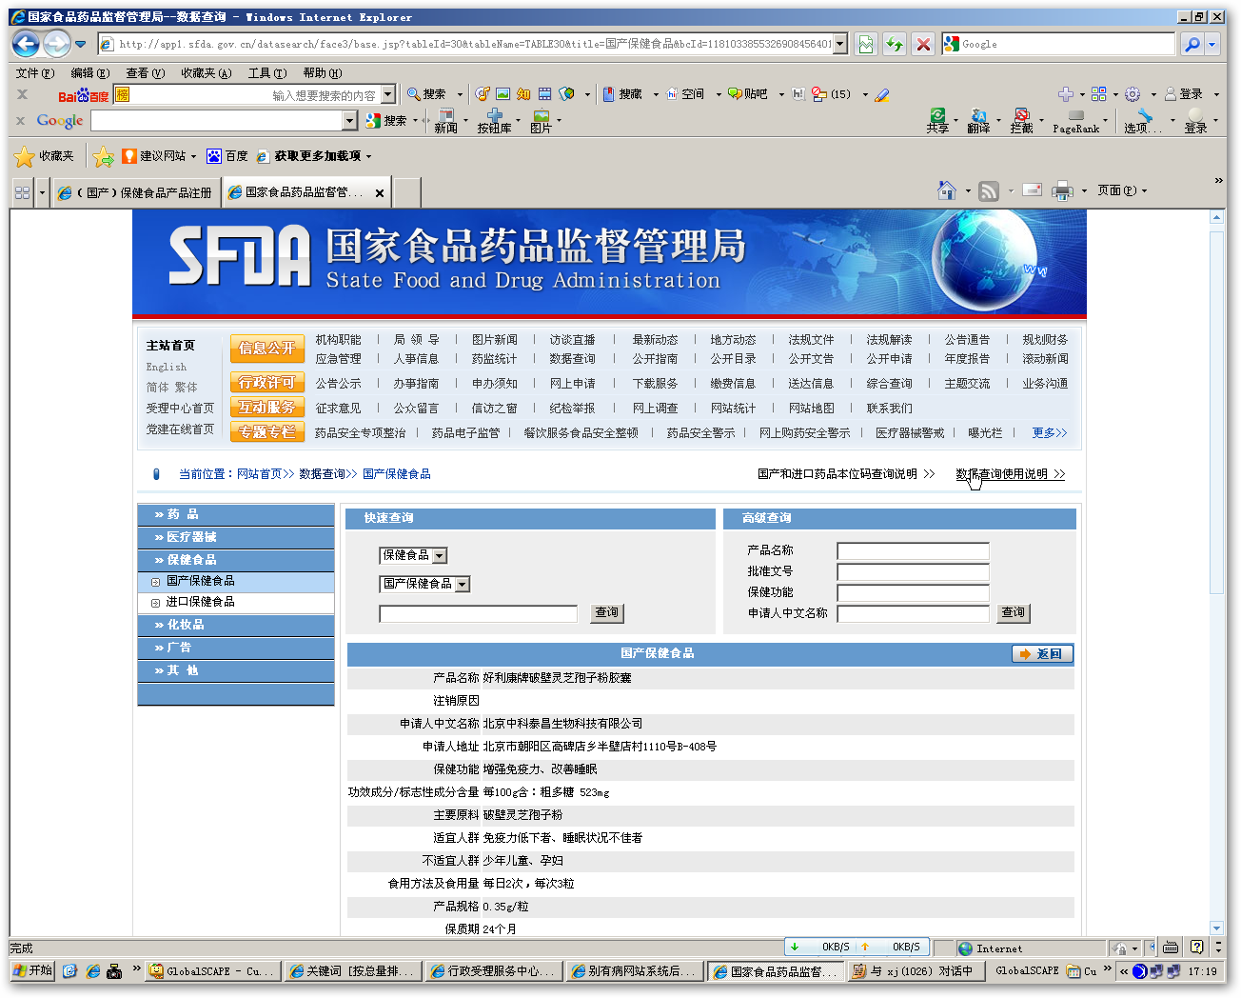Click the Google toolbar 翻译 translate icon
Screen dimensions: 1241x998
(978, 120)
